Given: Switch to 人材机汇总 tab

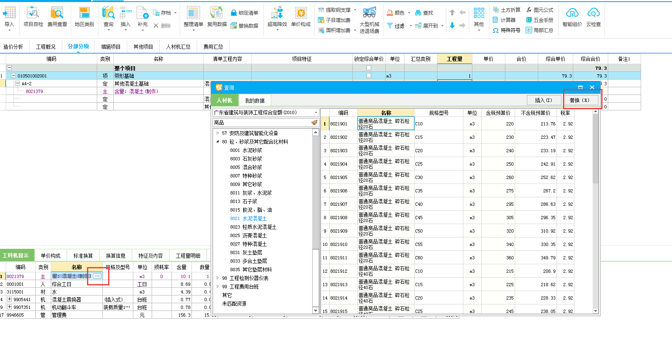Looking at the screenshot, I should (x=178, y=47).
